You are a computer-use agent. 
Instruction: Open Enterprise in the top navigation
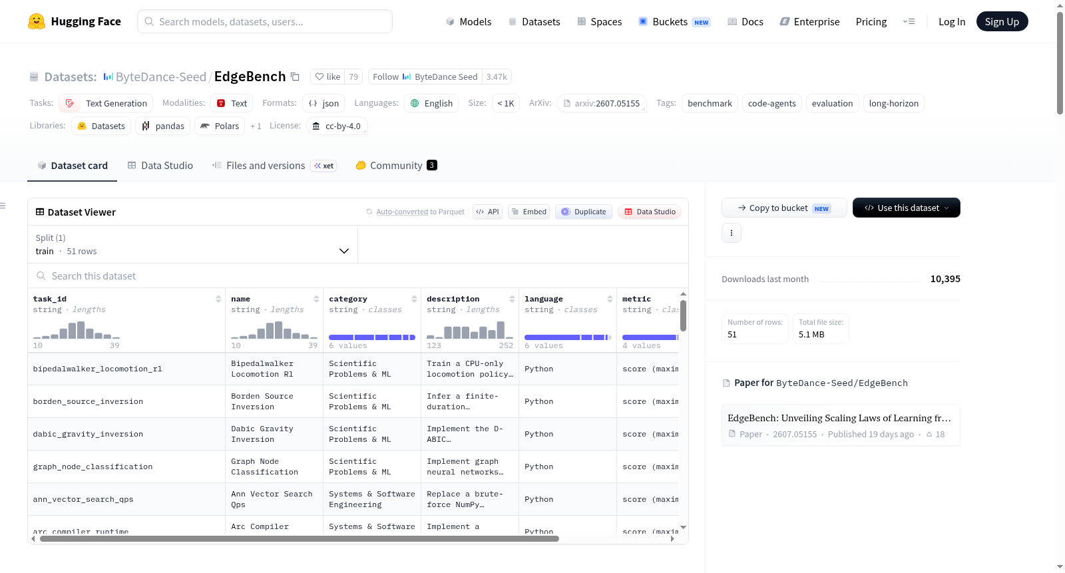pyautogui.click(x=809, y=21)
